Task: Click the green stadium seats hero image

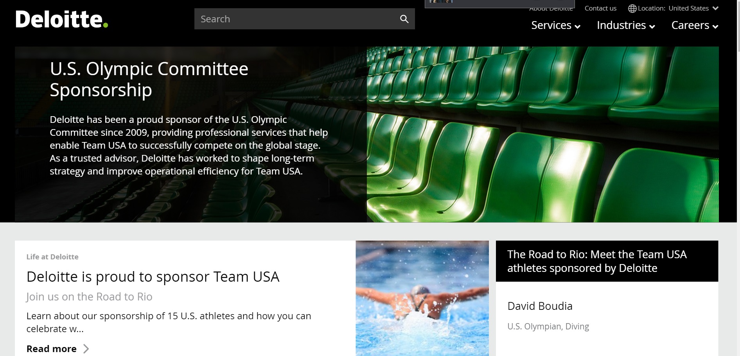Action: 542,134
